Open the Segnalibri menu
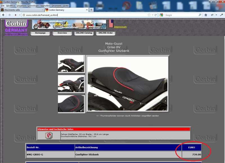Screen dimensions: 225x163 coord(45,6)
